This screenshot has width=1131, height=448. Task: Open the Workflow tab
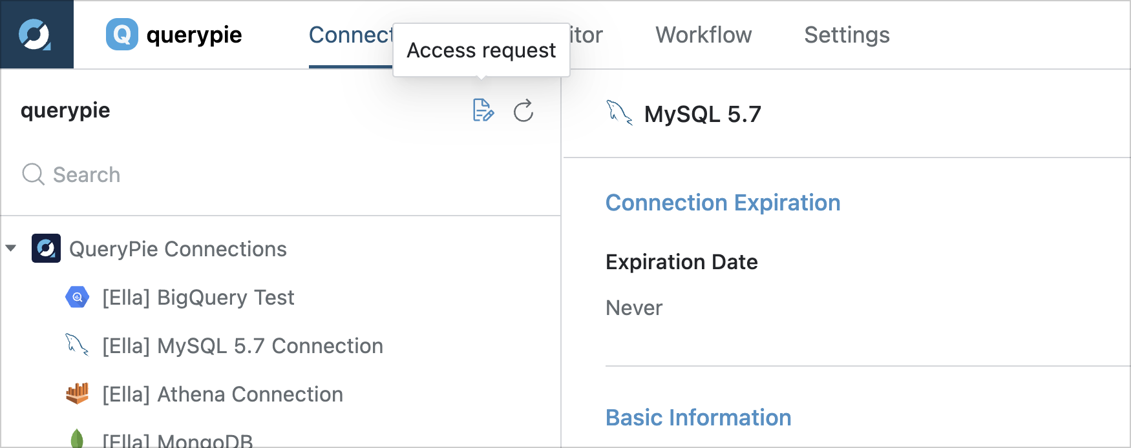pyautogui.click(x=704, y=35)
